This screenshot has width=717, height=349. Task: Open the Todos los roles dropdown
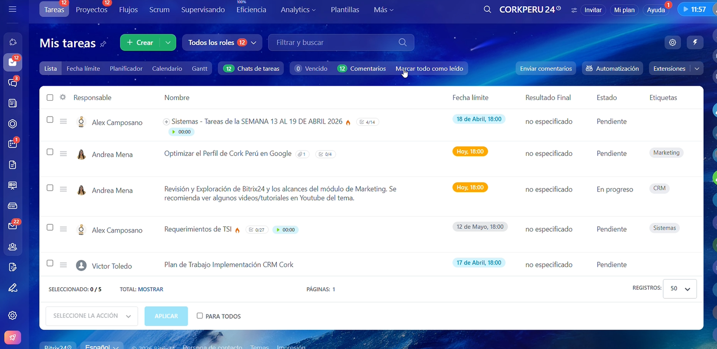point(222,43)
